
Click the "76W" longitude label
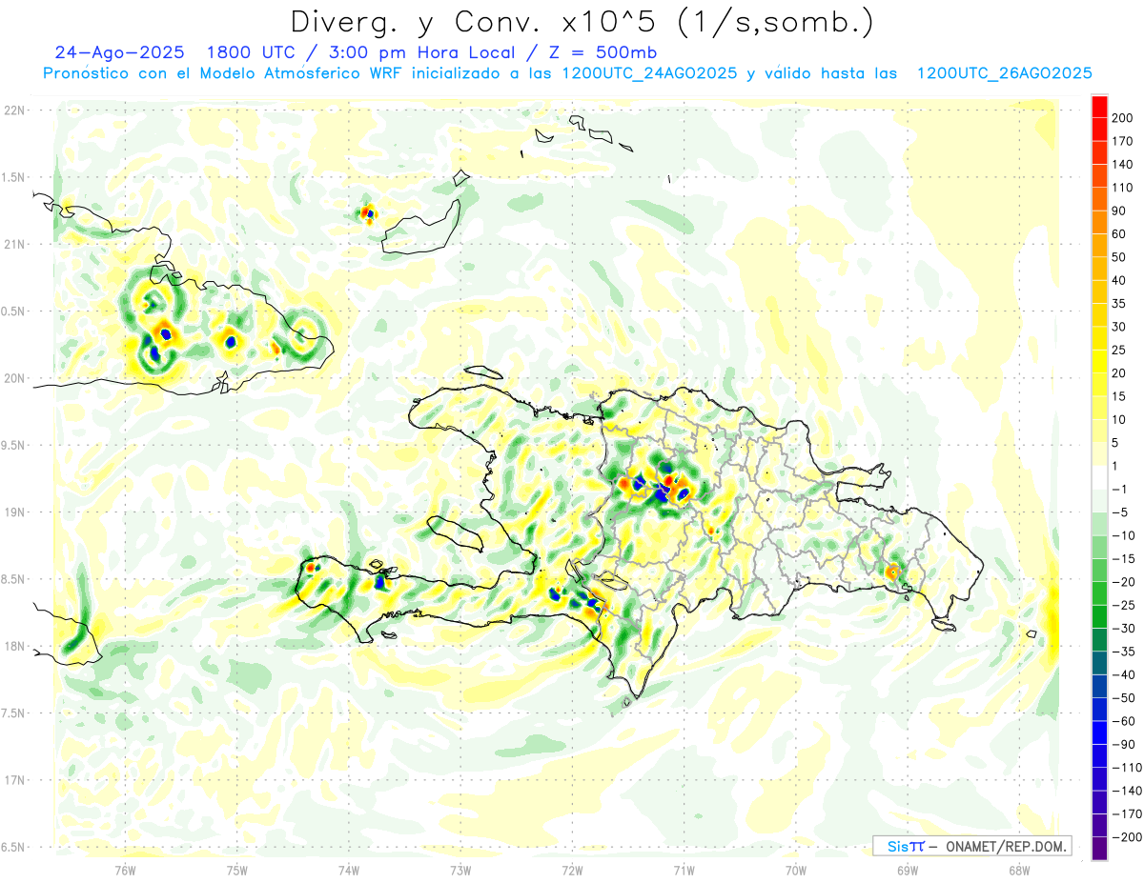(x=126, y=871)
